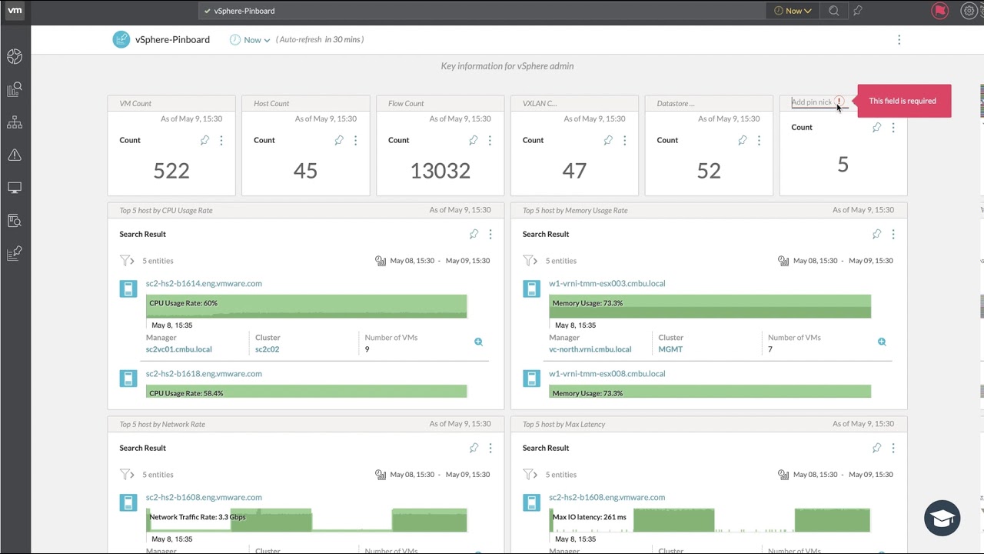984x554 pixels.
Task: Open the alerts warning triangle icon
Action: click(x=15, y=155)
